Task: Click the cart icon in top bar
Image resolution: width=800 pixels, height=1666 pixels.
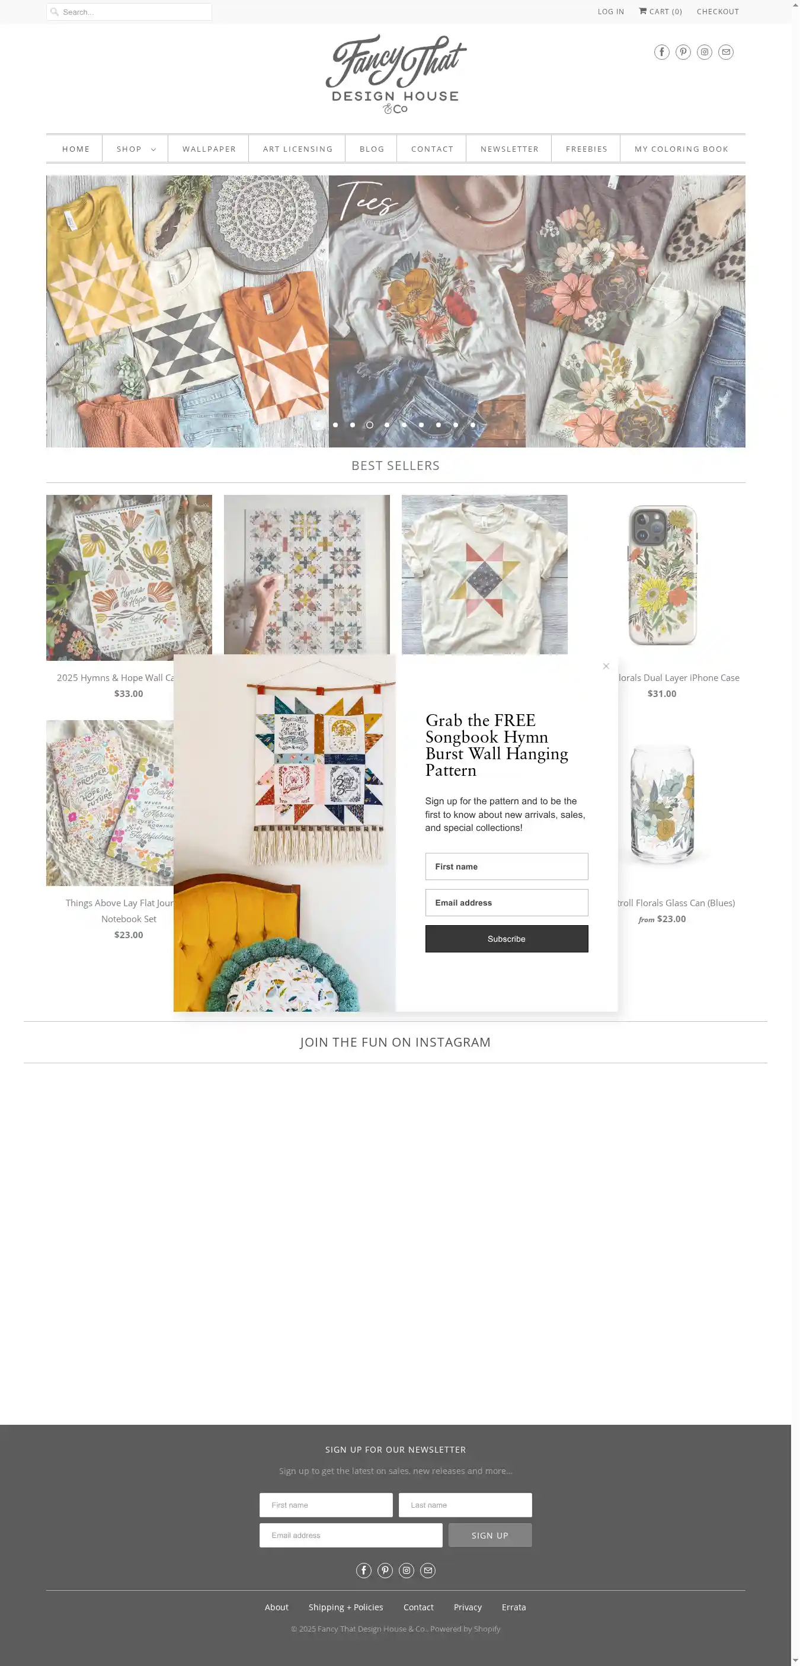Action: tap(643, 11)
